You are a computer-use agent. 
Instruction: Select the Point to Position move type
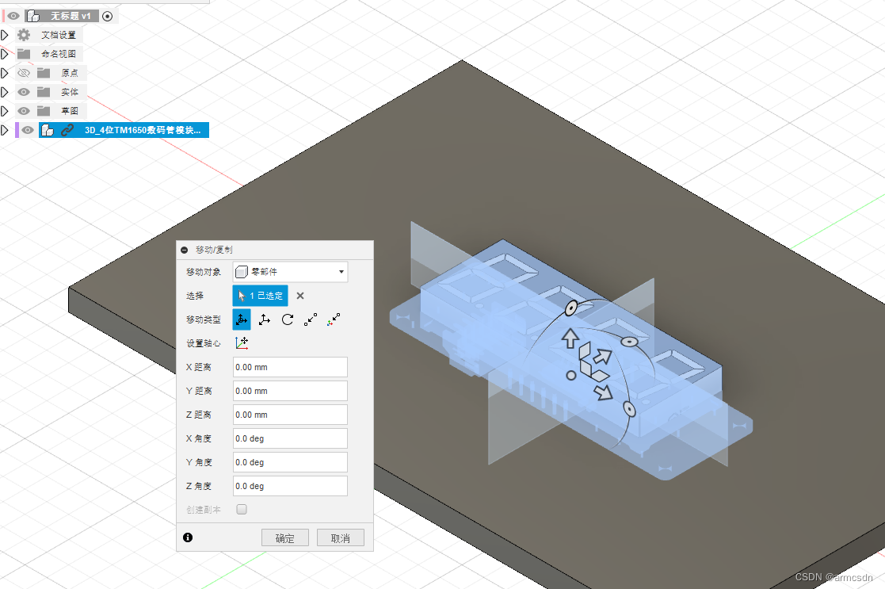[334, 319]
